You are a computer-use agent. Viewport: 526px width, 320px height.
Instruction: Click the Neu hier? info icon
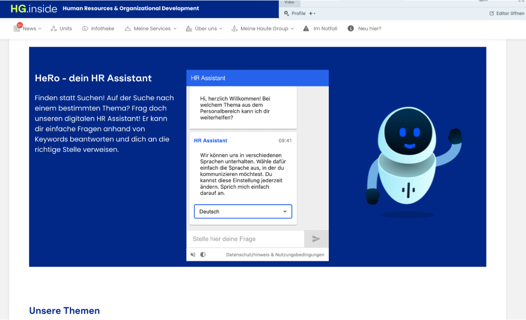pyautogui.click(x=351, y=29)
